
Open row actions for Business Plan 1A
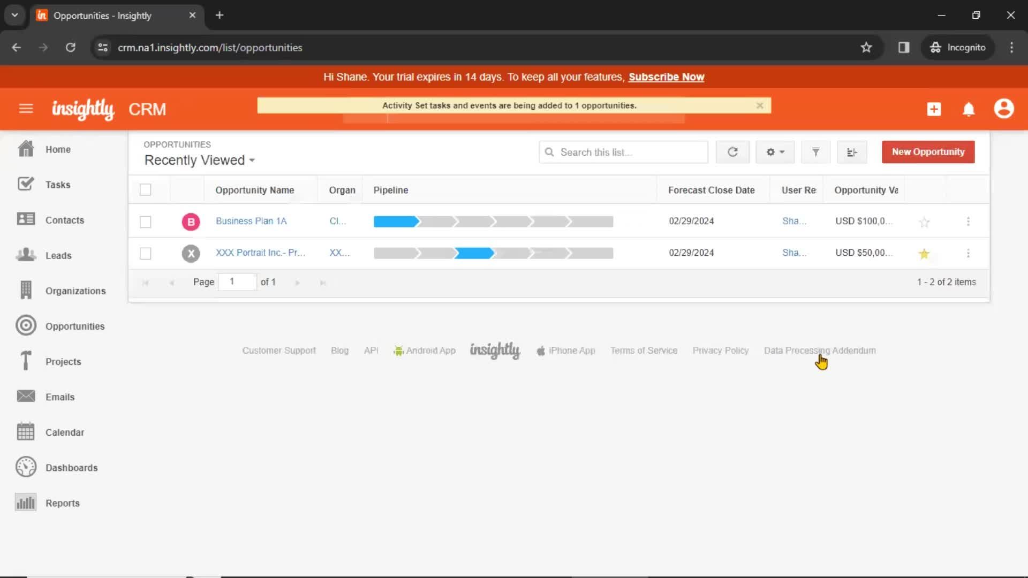point(968,222)
